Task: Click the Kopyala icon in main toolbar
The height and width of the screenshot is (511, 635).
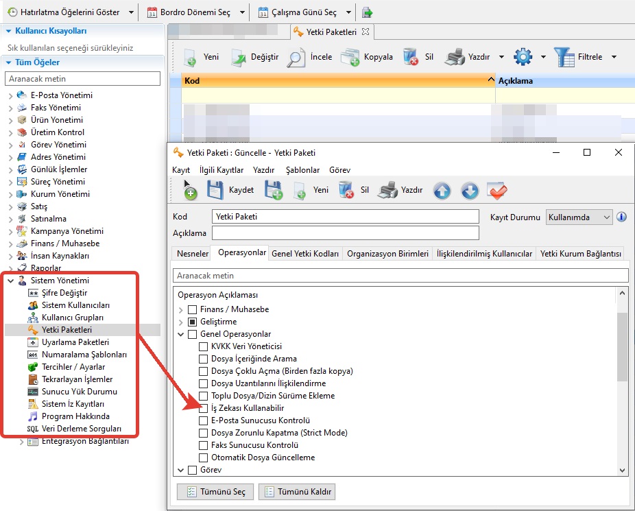Action: pos(350,57)
